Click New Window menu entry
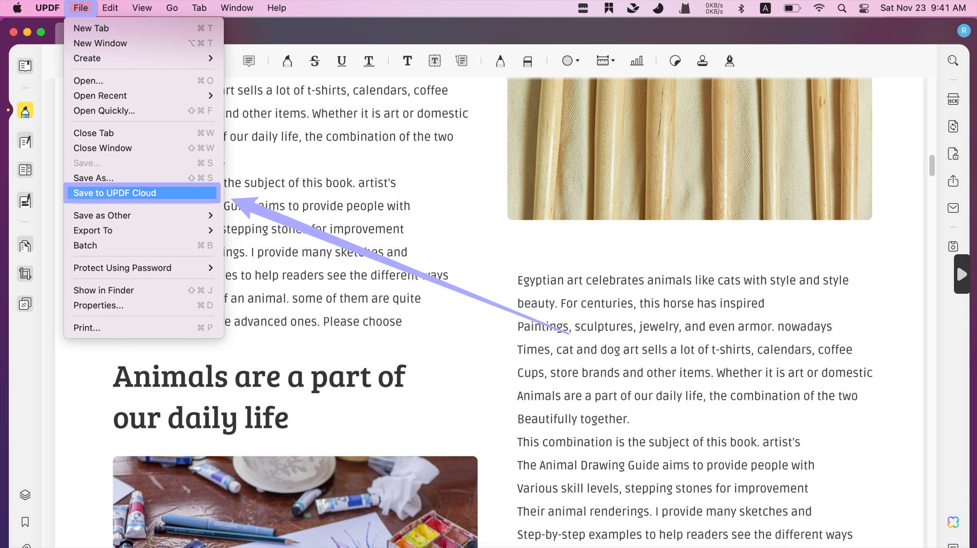The image size is (977, 548). (144, 43)
